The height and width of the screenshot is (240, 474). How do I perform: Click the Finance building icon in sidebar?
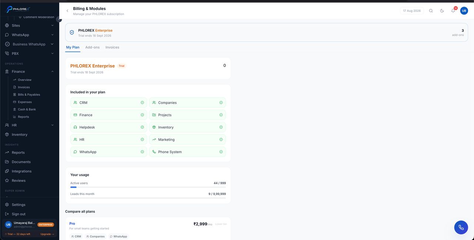coord(7,72)
